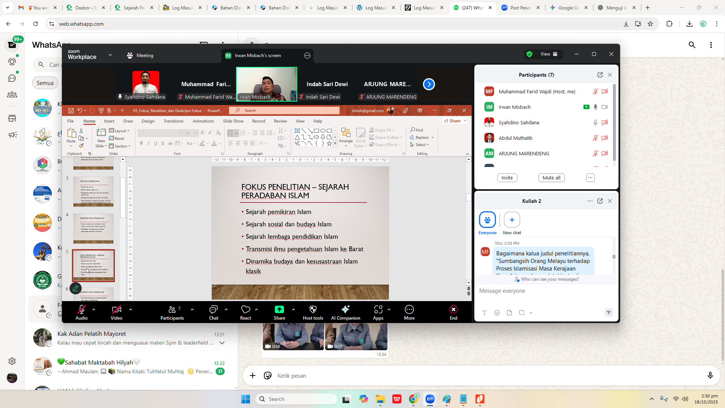Click the Mute all button
The height and width of the screenshot is (408, 725).
[551, 178]
